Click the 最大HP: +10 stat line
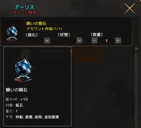This screenshot has width=141, height=128. tap(17, 100)
